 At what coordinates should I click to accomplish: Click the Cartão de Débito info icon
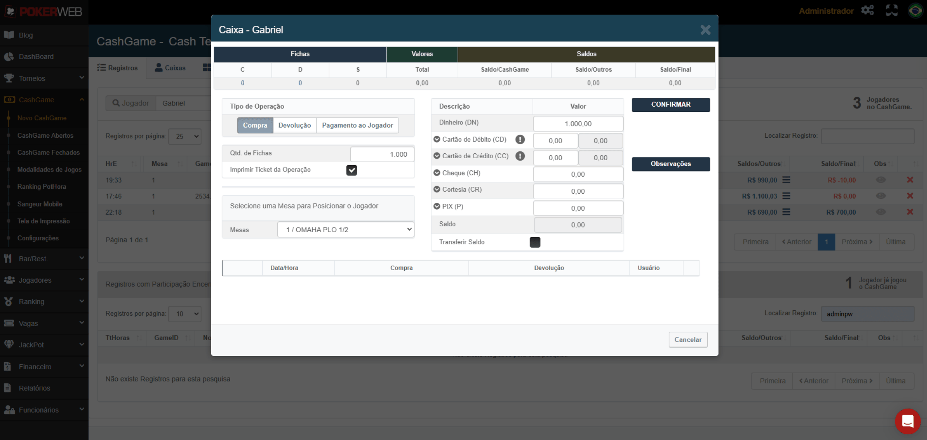[x=520, y=140]
